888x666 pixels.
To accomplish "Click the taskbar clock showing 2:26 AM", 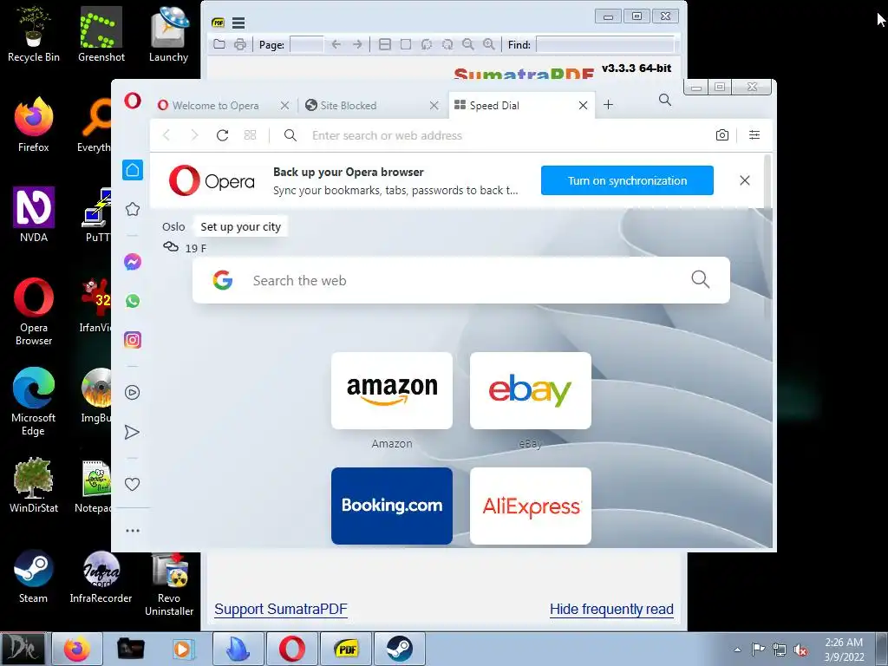I will [844, 650].
